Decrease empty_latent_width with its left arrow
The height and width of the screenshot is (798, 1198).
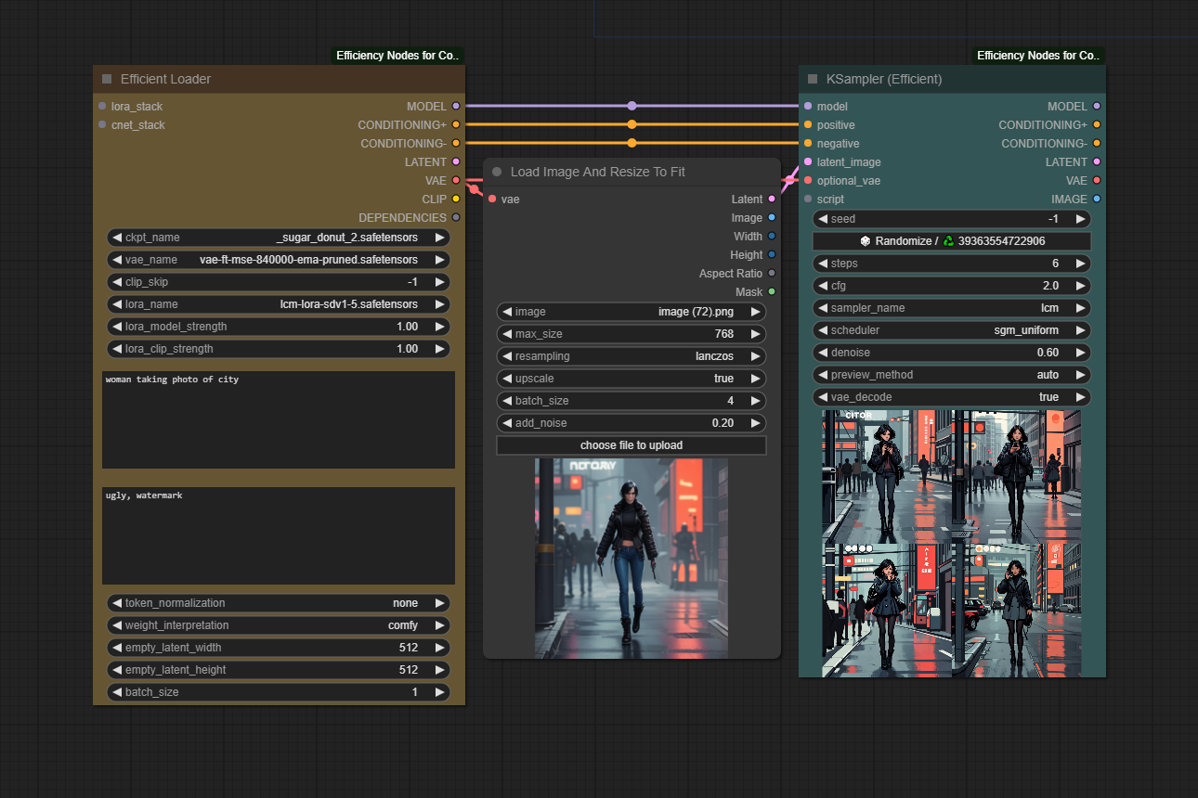[117, 648]
